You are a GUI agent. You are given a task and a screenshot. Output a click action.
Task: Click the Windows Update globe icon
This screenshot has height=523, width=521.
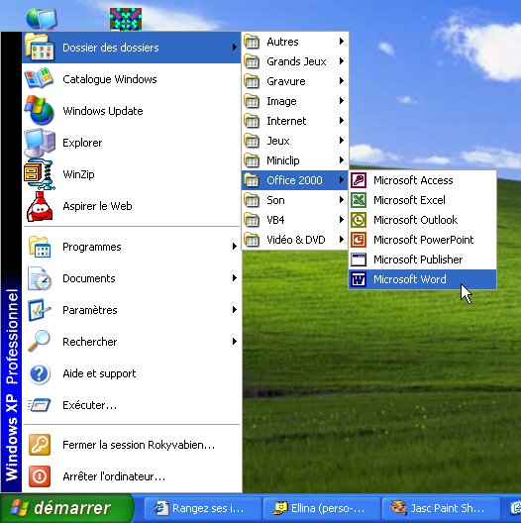(x=39, y=110)
